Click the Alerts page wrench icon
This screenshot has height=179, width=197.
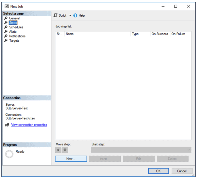pos(6,32)
